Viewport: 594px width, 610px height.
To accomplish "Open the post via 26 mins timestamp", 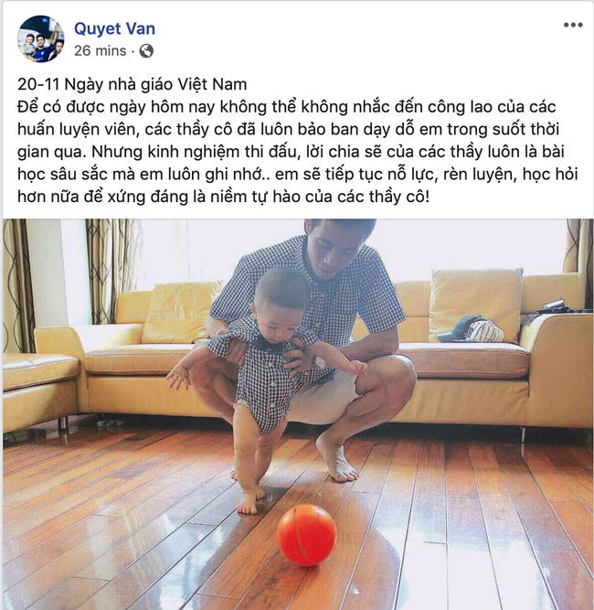I will point(100,51).
